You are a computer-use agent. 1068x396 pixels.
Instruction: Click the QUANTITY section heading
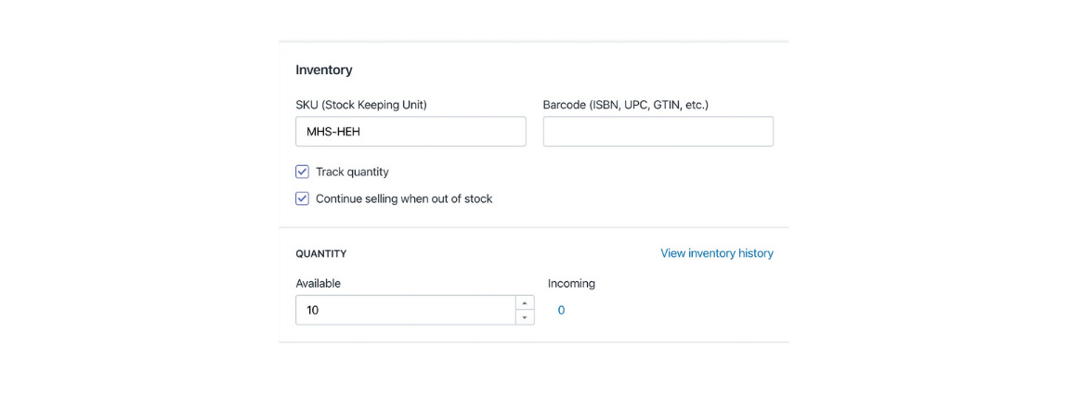point(321,253)
